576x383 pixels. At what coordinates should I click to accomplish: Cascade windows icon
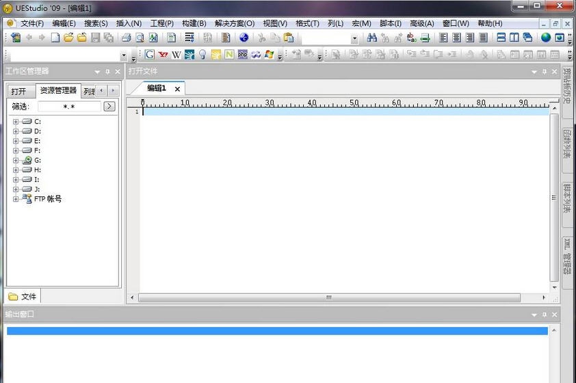[x=528, y=38]
